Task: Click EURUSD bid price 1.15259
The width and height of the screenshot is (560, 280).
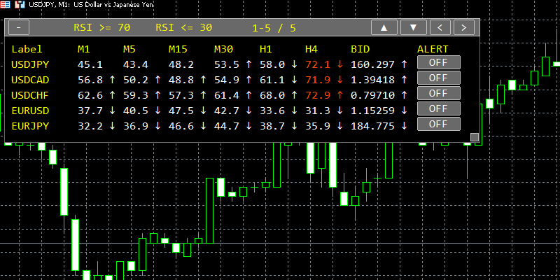Action: 373,111
